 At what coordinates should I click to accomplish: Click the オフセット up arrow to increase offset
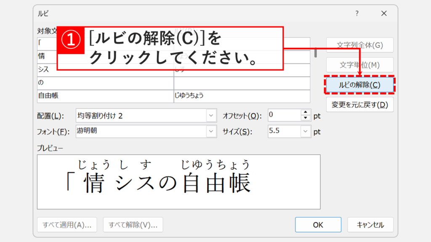[x=306, y=113]
